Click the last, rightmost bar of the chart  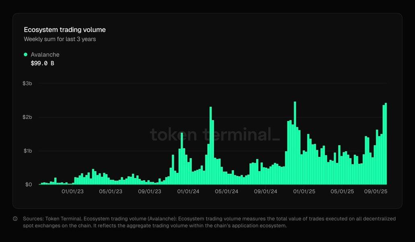[x=386, y=144]
